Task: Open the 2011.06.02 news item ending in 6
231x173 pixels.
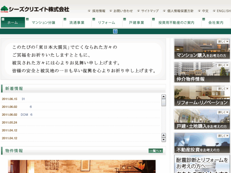Action: click(x=31, y=107)
